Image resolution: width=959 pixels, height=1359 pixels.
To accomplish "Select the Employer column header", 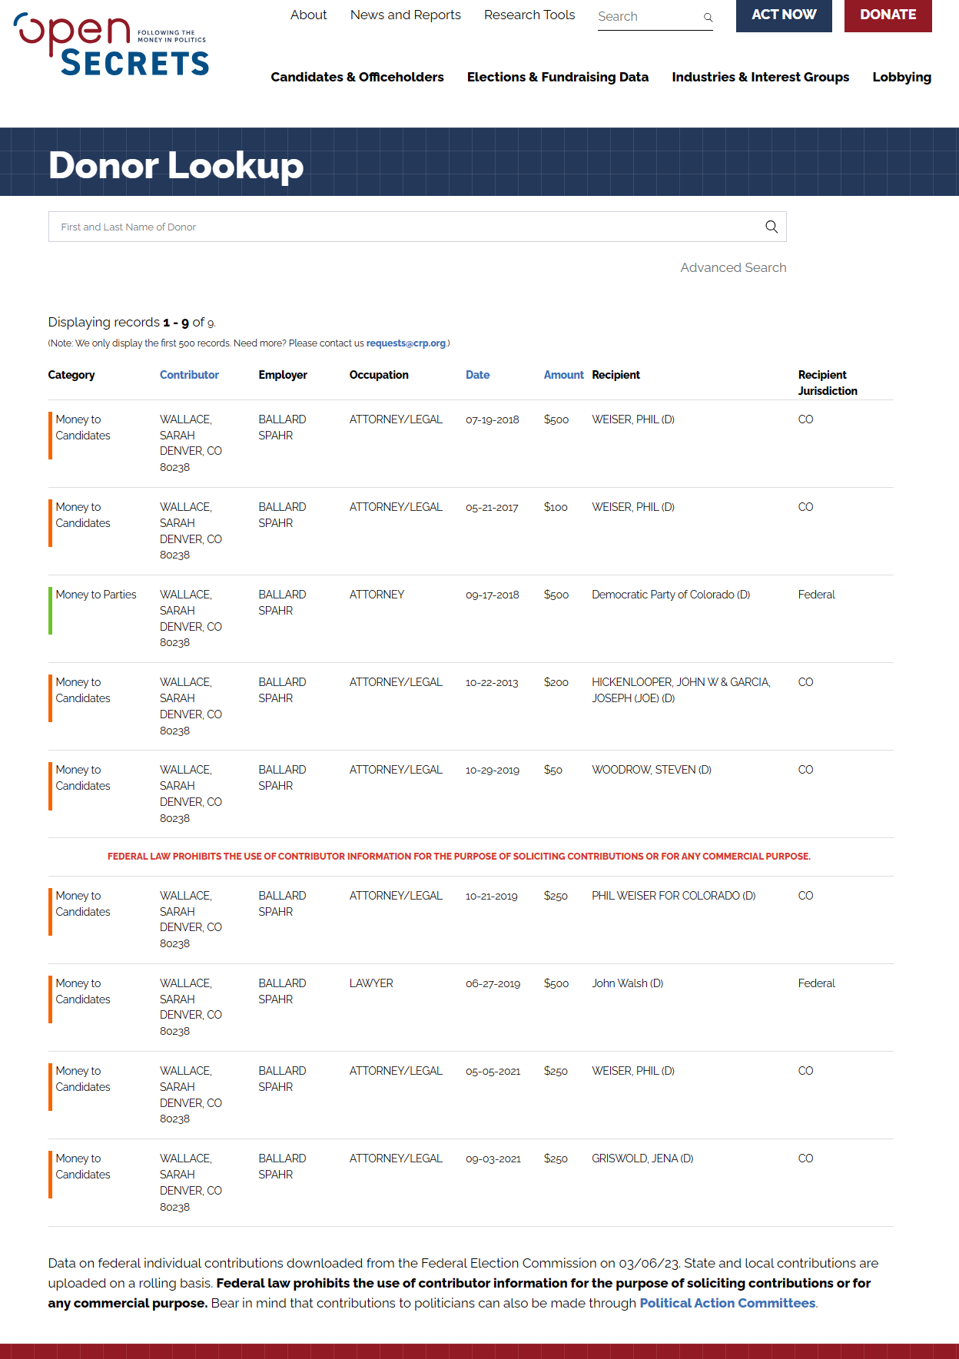I will (x=283, y=375).
